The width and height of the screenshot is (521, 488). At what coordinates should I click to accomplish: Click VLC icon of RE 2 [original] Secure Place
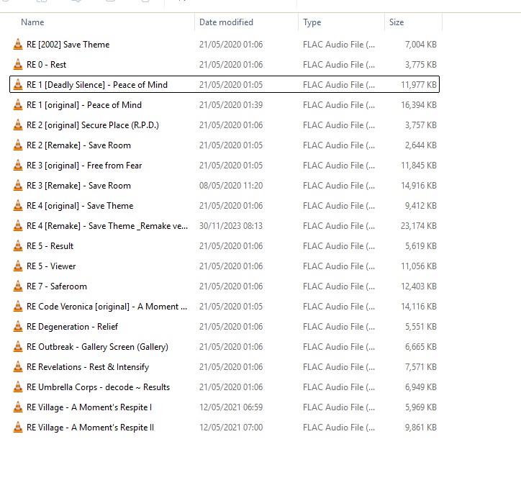(x=17, y=125)
